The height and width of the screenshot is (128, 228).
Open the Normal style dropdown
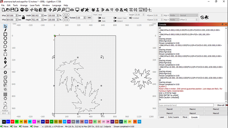click(189, 15)
